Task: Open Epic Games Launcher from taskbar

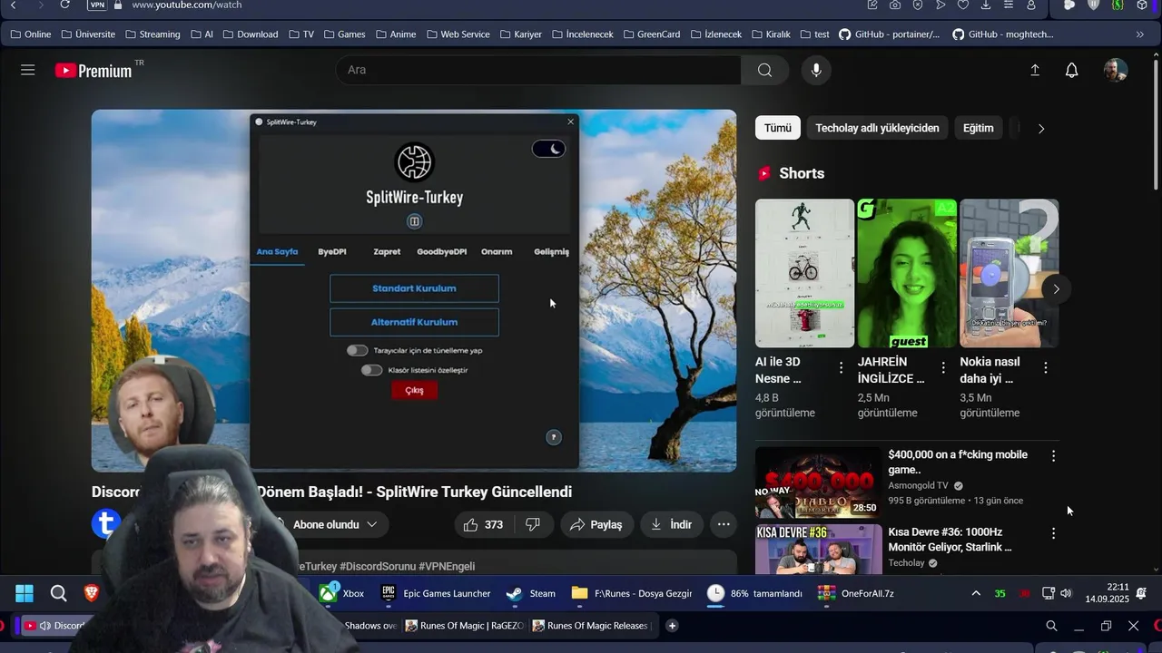Action: 437,593
